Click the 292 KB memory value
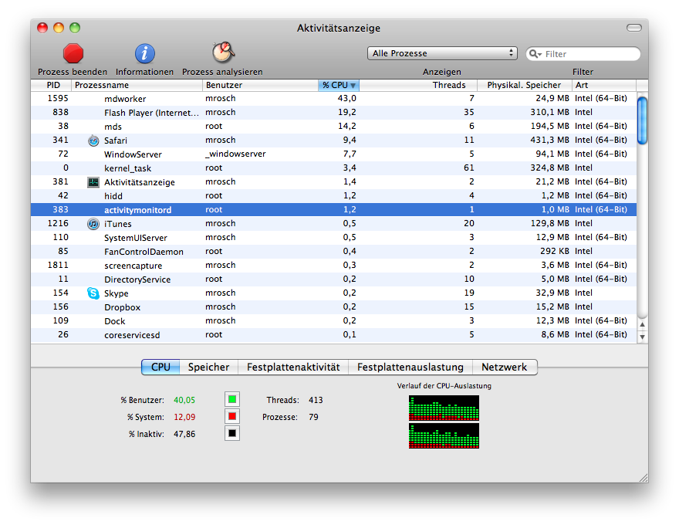Viewport: 679px width, 525px height. [x=554, y=251]
